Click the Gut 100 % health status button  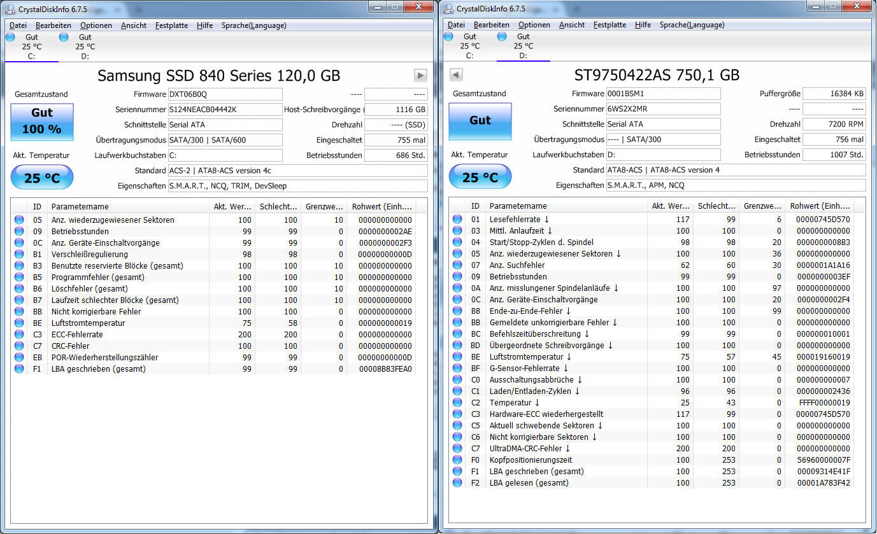(42, 121)
